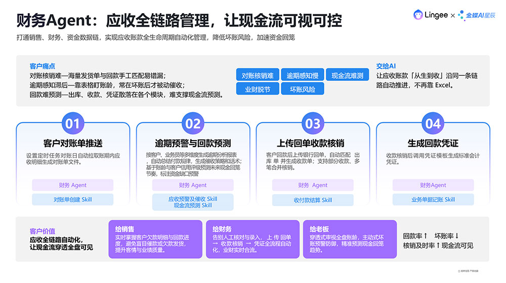Click the 现金流难测 tag
506x283 pixels.
click(347, 75)
